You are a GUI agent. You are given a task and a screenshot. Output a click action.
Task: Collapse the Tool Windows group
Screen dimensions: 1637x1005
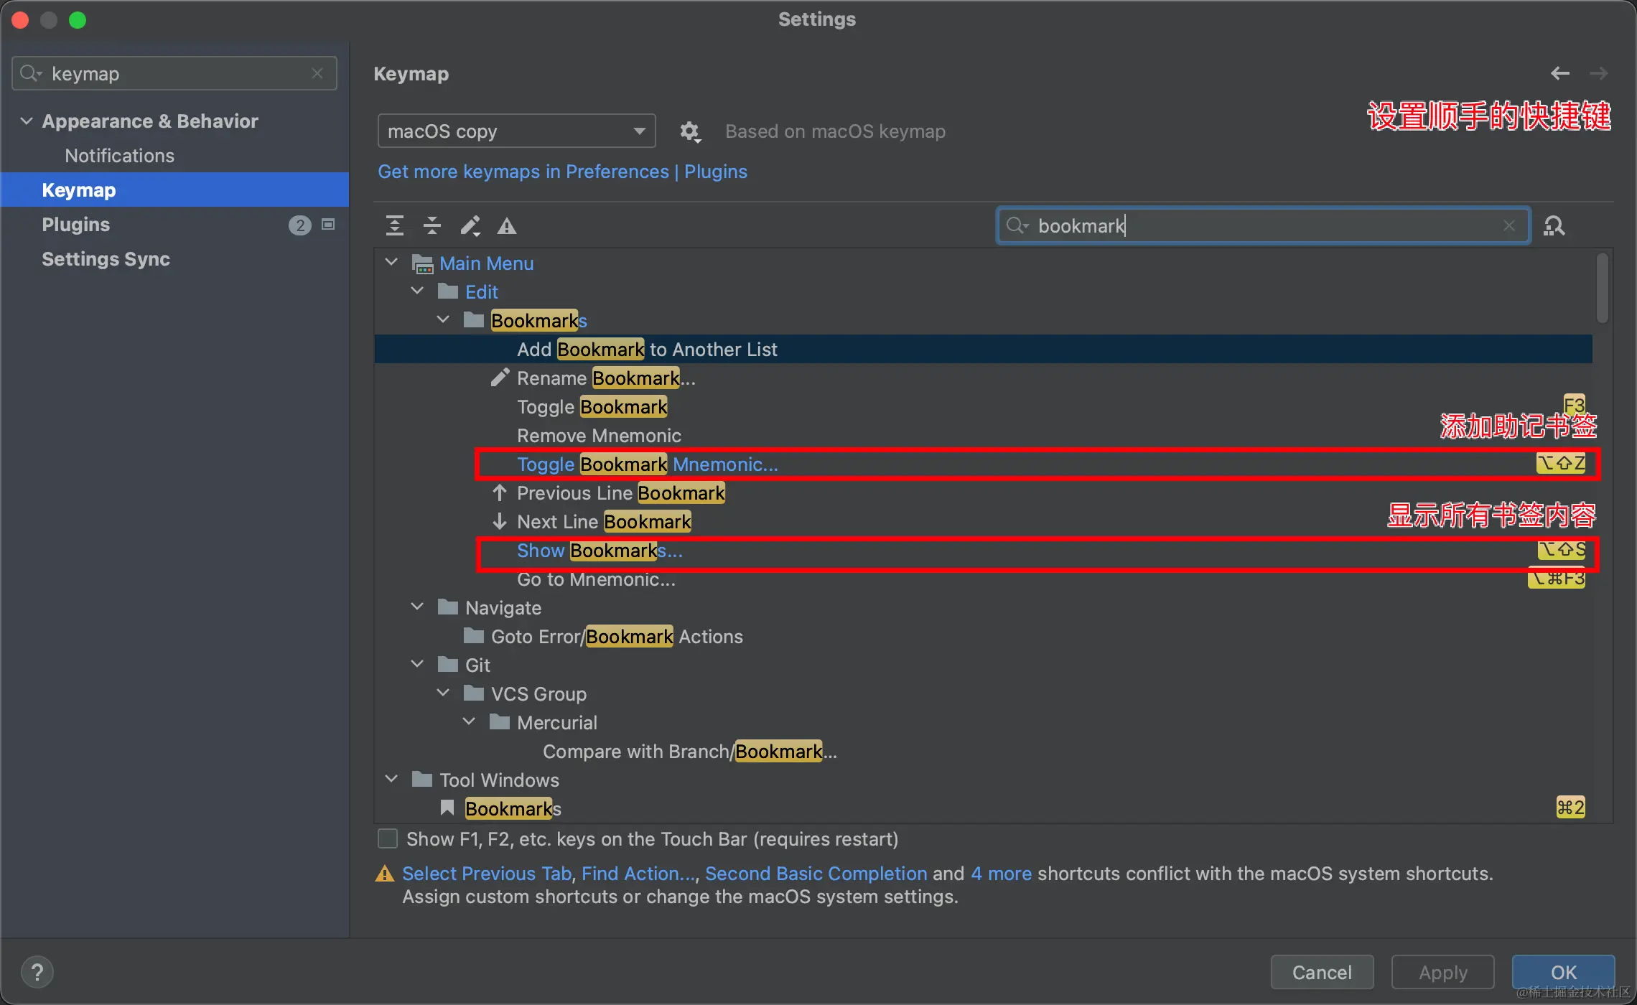click(391, 780)
